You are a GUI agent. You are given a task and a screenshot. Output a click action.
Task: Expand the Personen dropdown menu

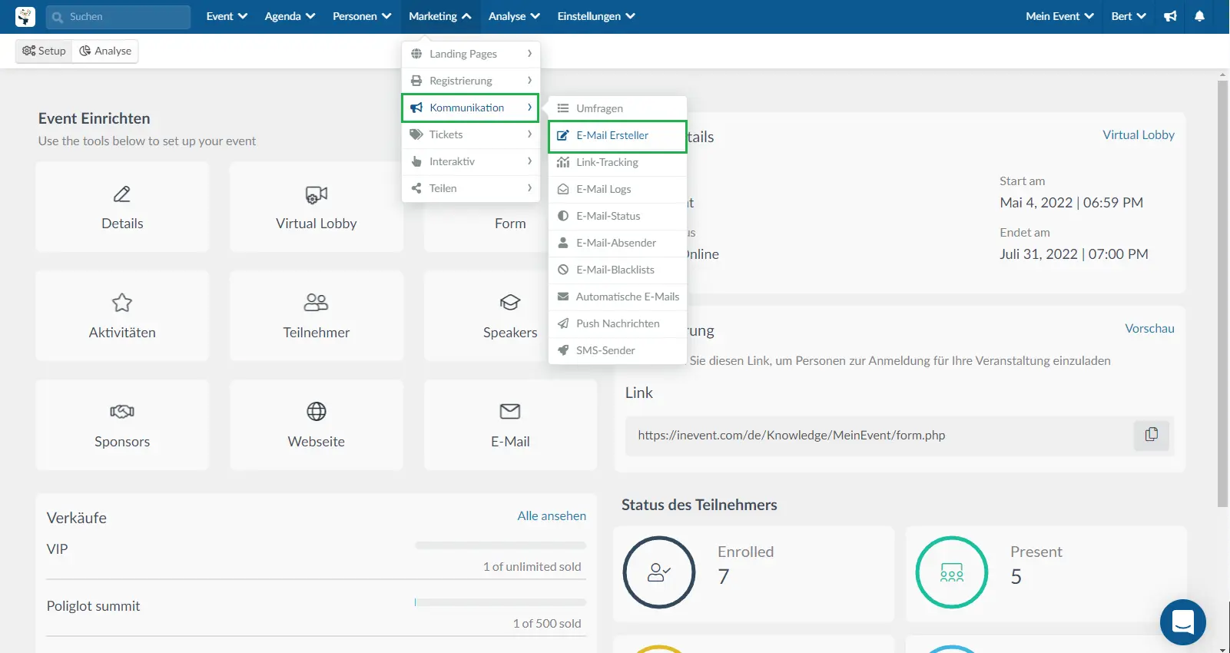tap(362, 16)
